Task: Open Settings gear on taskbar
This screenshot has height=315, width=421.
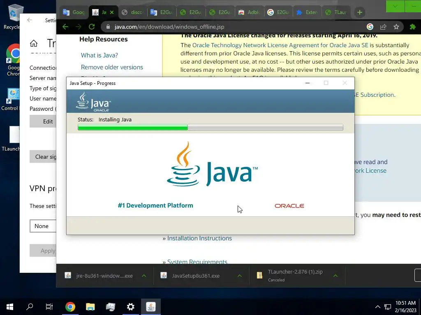Action: 130,307
